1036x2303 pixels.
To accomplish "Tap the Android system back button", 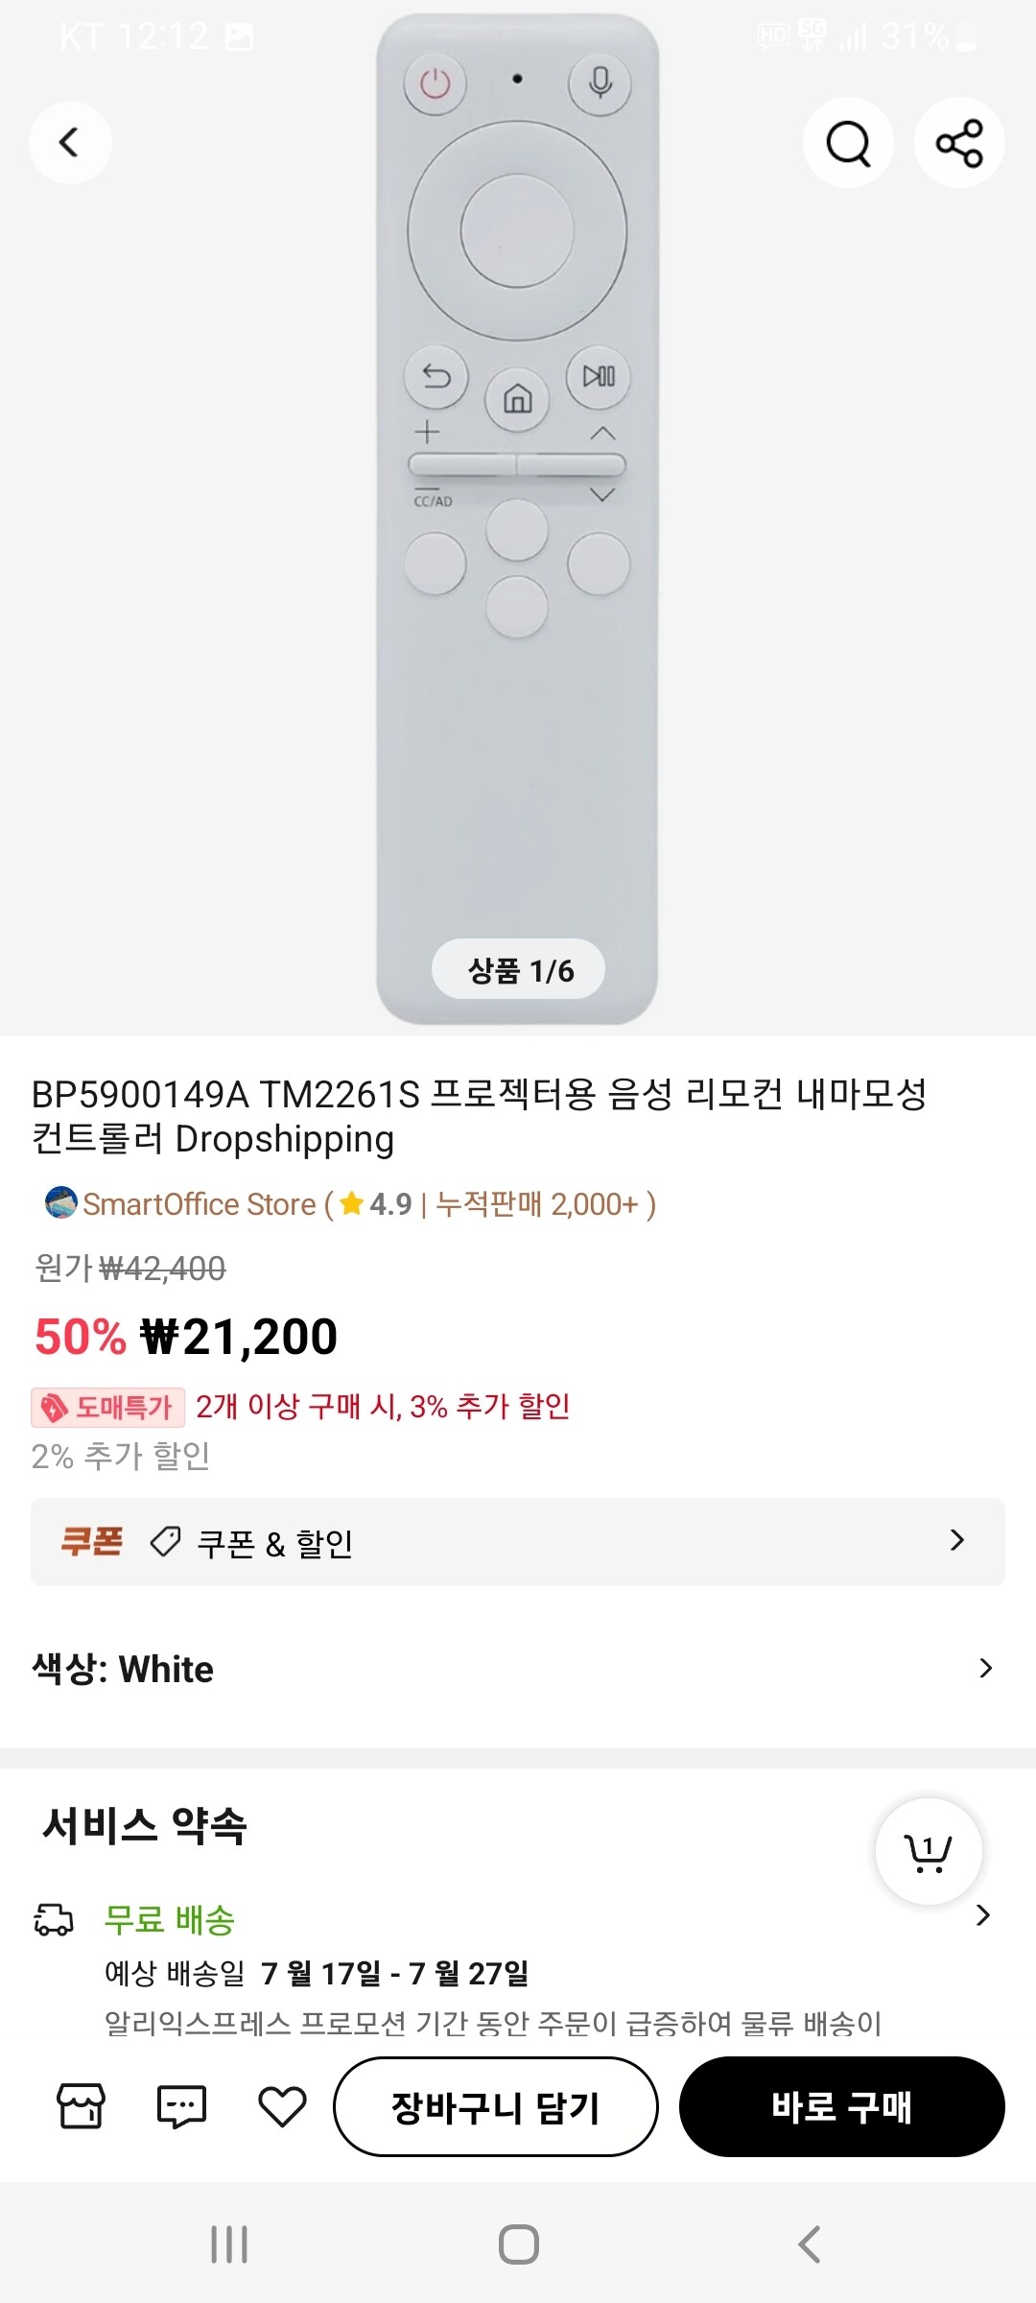I will point(809,2244).
